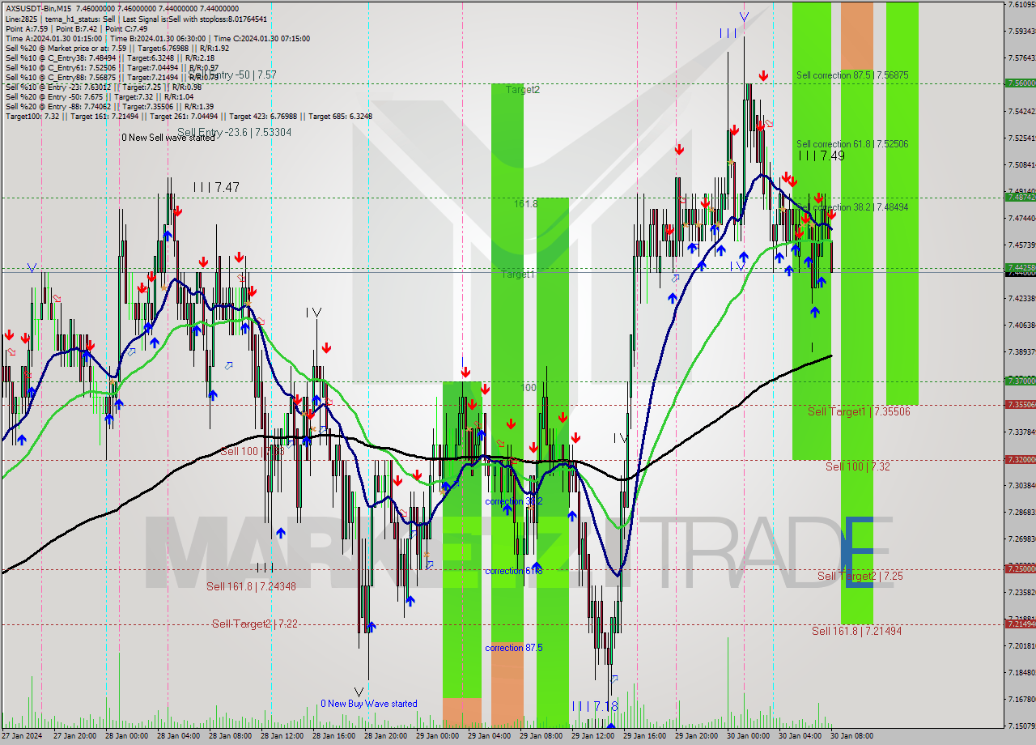Select the 'Sell 100 | 7.32' label
The width and height of the screenshot is (1036, 745).
[x=858, y=467]
